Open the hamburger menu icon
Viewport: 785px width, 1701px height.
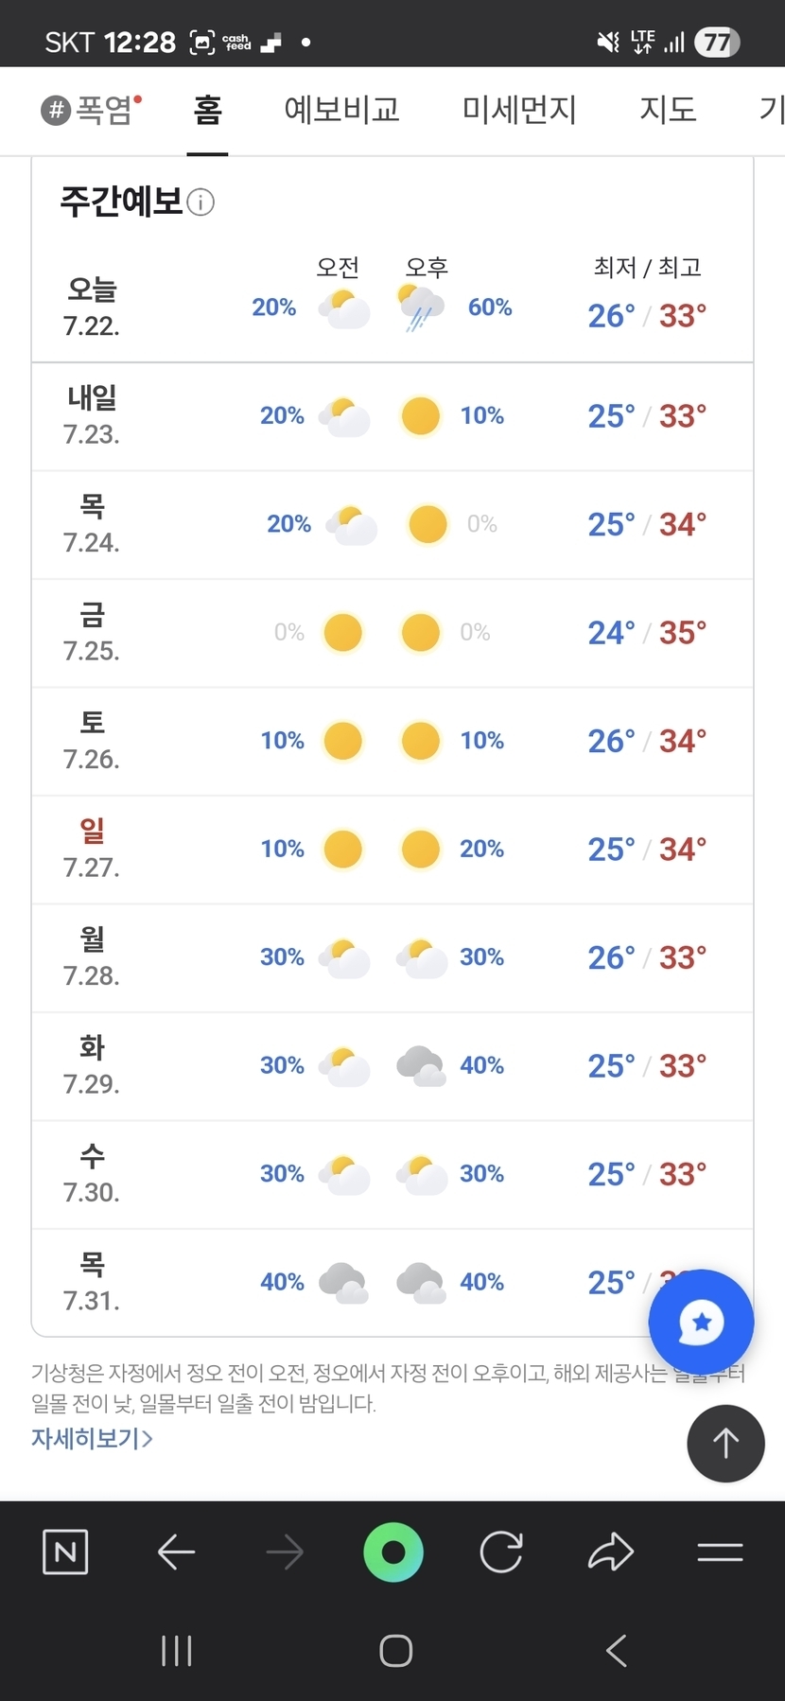[x=720, y=1552]
